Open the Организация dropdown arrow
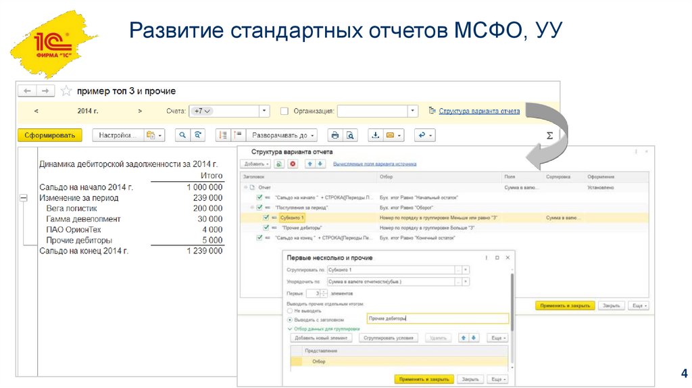The image size is (692, 388). pos(413,112)
